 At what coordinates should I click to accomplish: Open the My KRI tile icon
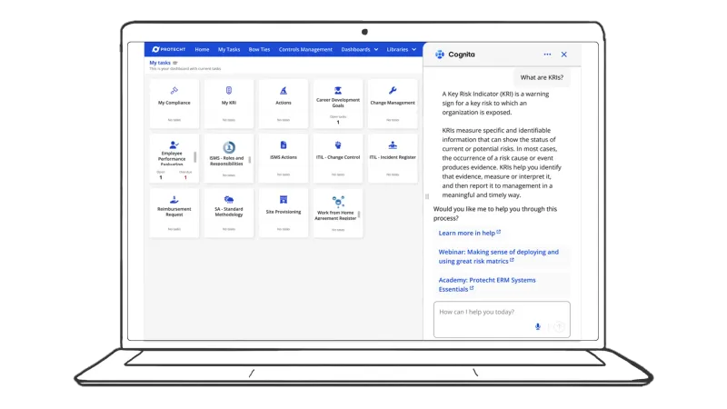[x=229, y=90]
